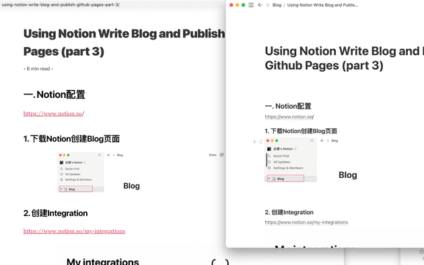Click breadcrumb 'Using Notion Write Blog and Publis...'
Image resolution: width=424 pixels, height=265 pixels.
pyautogui.click(x=322, y=5)
